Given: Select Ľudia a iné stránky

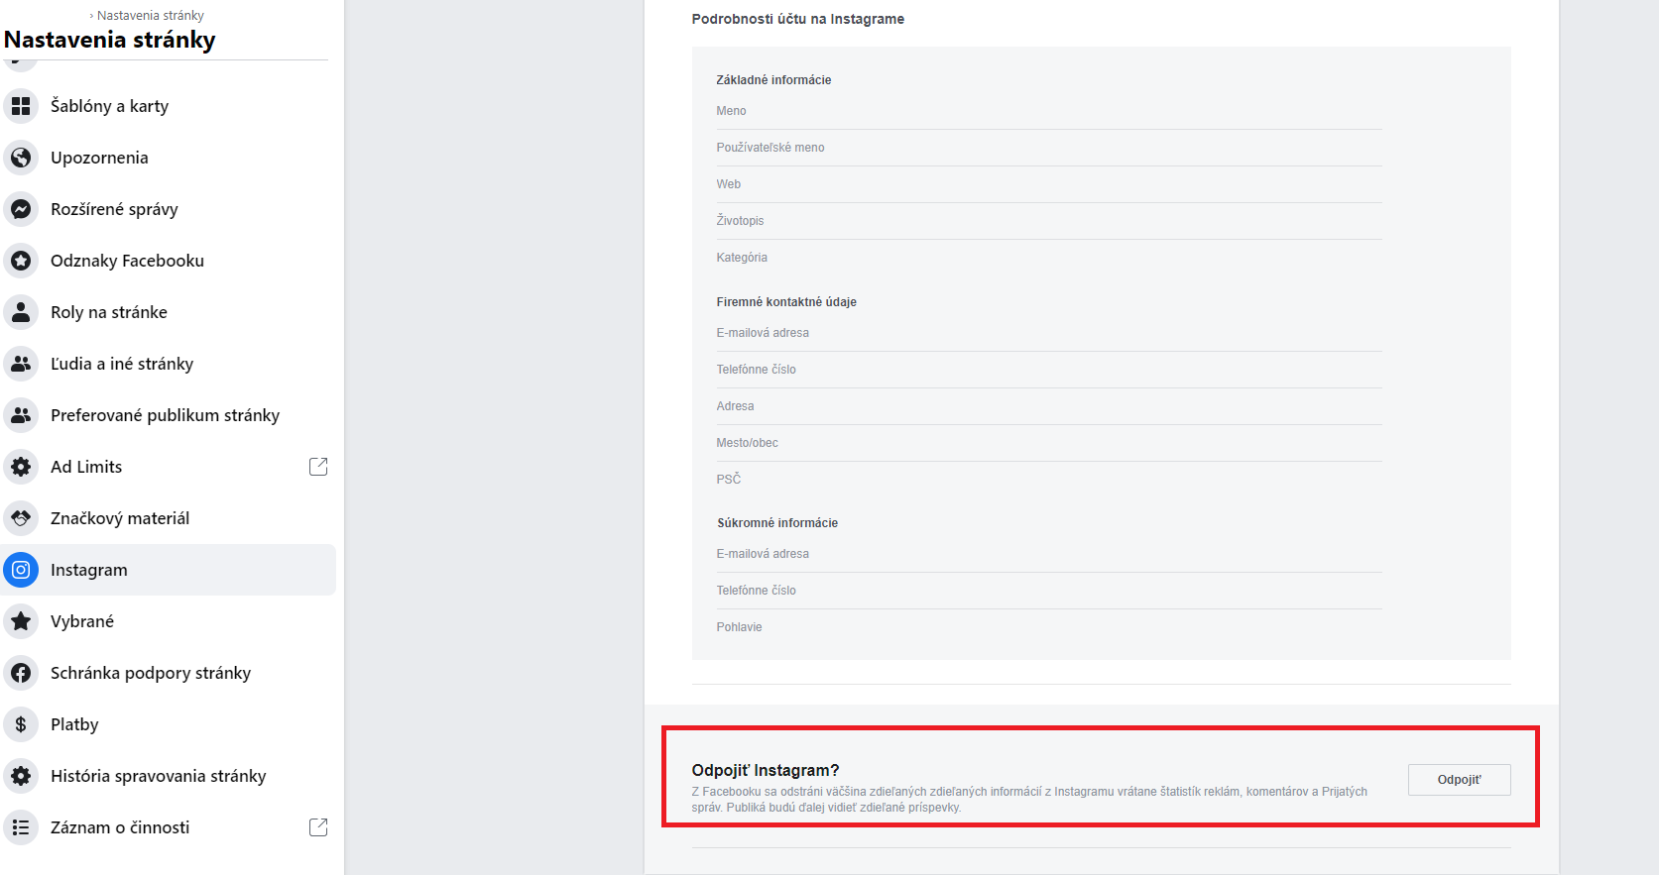Looking at the screenshot, I should coord(169,364).
